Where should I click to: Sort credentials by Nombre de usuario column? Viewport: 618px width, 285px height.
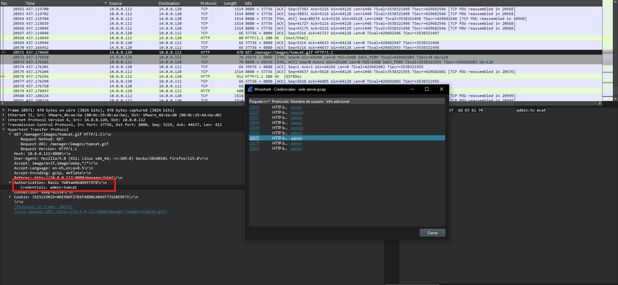[x=307, y=102]
